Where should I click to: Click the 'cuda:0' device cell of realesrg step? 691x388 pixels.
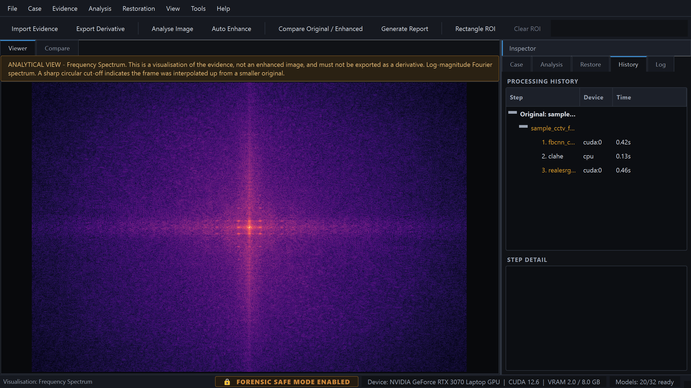pyautogui.click(x=592, y=170)
